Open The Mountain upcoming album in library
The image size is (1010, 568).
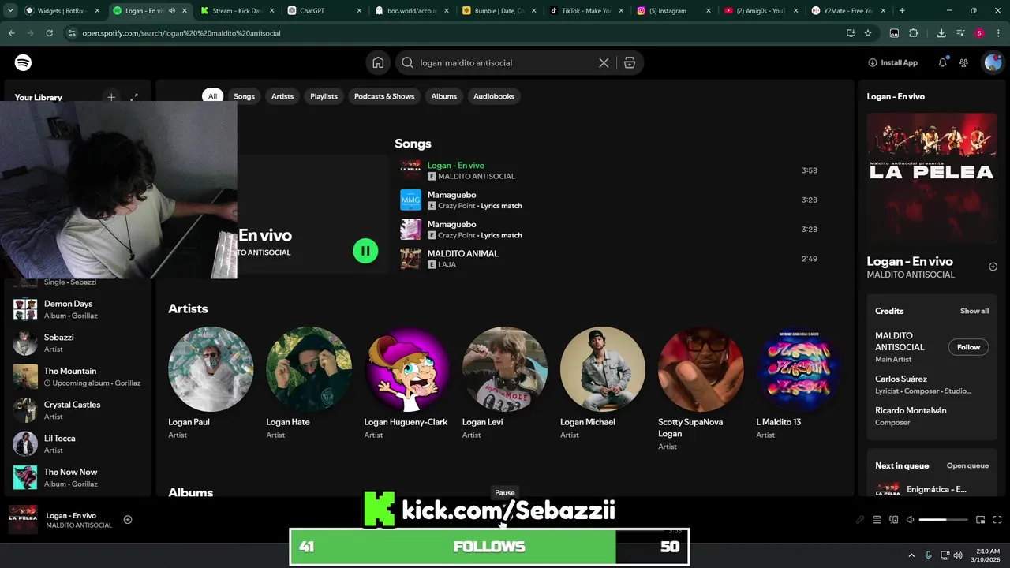coord(77,376)
